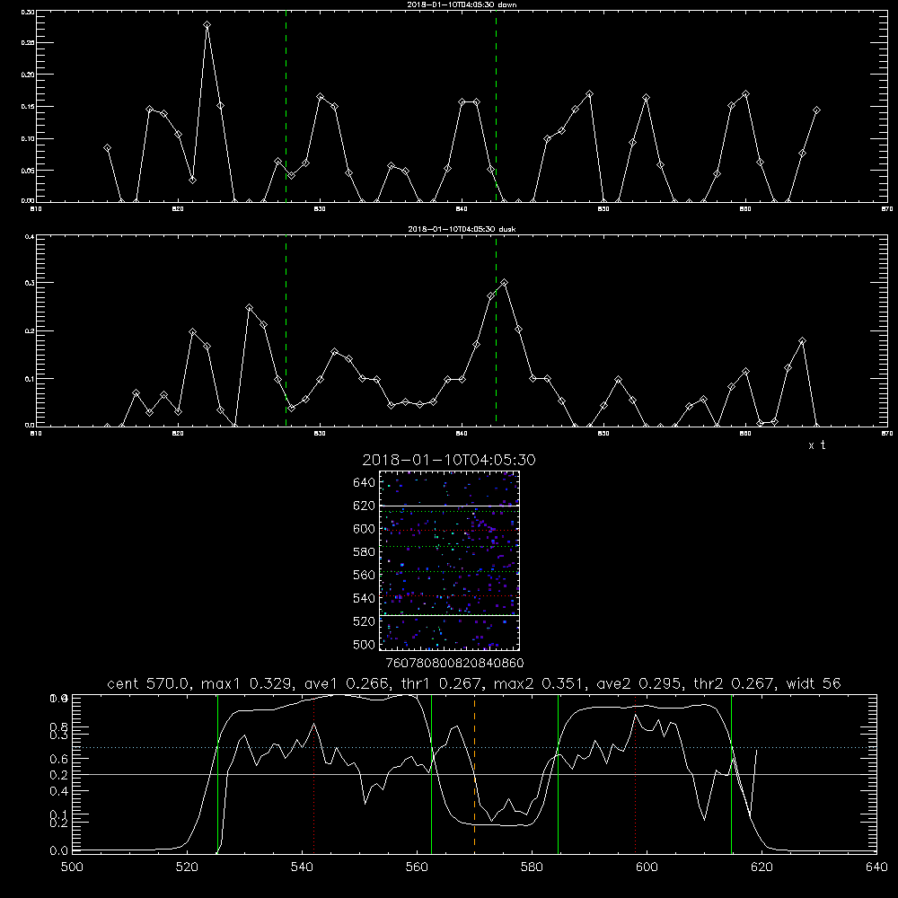Click the '580' x-axis label of bottom plot
898x898 pixels.
(532, 867)
